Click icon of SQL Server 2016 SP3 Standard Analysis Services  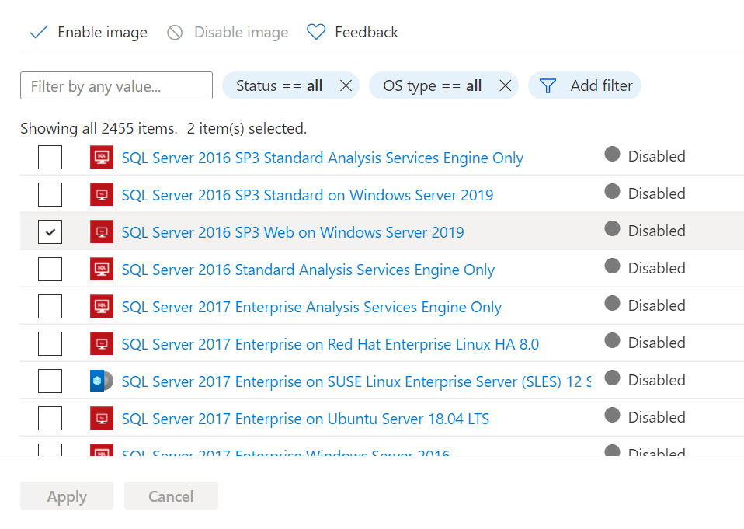coord(102,158)
